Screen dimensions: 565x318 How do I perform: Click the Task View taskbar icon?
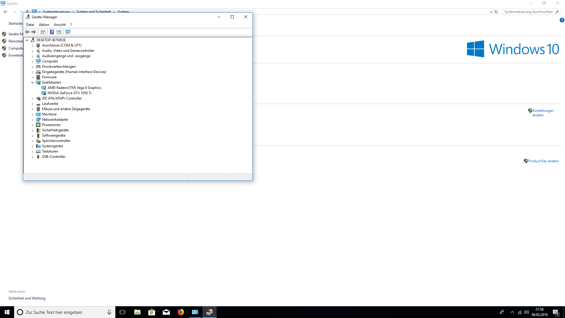[x=122, y=312]
